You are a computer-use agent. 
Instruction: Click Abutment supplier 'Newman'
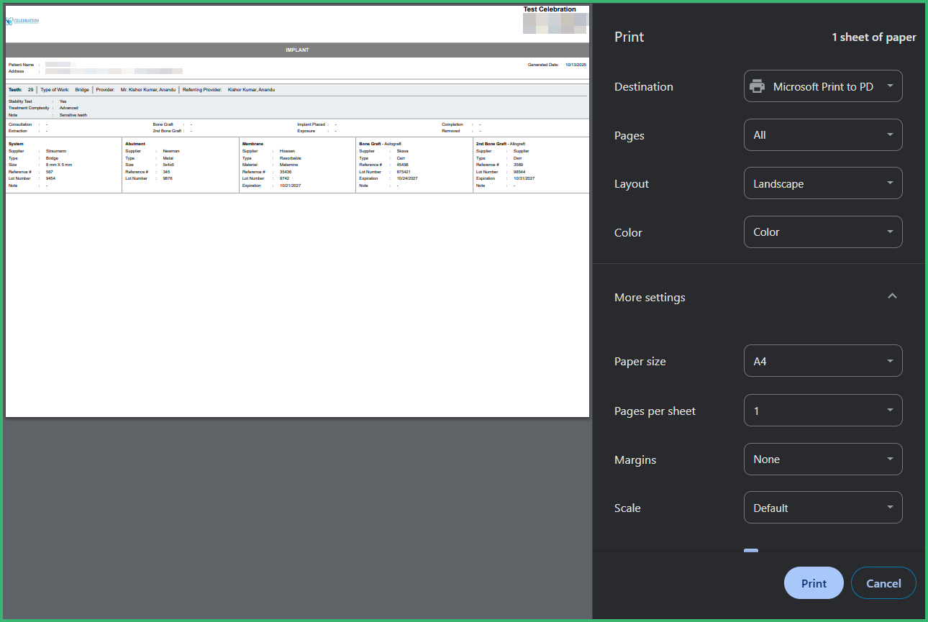click(x=171, y=151)
